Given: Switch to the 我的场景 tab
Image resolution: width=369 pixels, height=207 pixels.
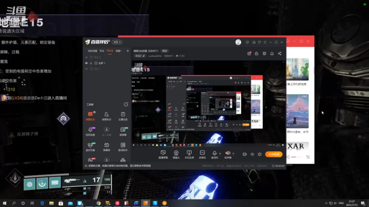Looking at the screenshot, I should click(x=93, y=51).
